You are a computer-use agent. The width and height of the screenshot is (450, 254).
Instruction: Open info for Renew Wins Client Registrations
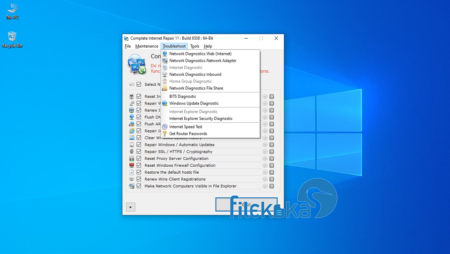[x=265, y=179]
